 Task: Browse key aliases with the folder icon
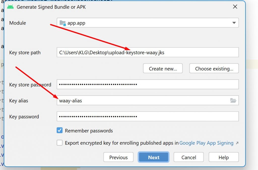pyautogui.click(x=233, y=101)
